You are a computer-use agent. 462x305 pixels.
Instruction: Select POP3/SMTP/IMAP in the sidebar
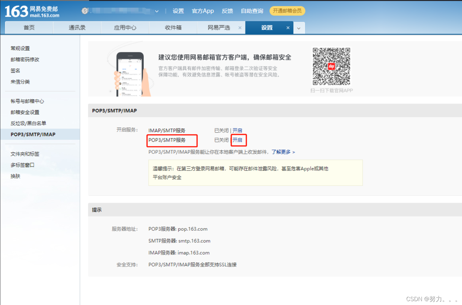[x=40, y=134]
